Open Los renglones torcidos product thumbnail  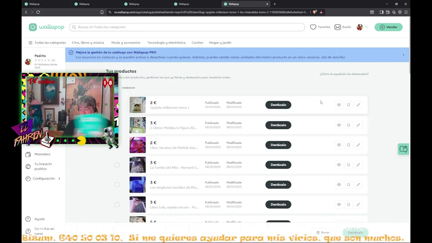(138, 185)
